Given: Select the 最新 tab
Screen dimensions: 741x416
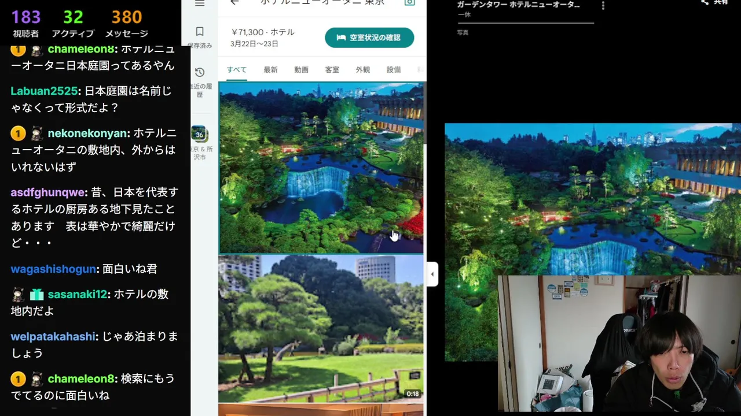Looking at the screenshot, I should (x=270, y=70).
